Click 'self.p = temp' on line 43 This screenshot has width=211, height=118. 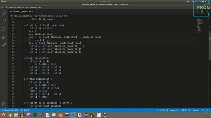coord(38,97)
